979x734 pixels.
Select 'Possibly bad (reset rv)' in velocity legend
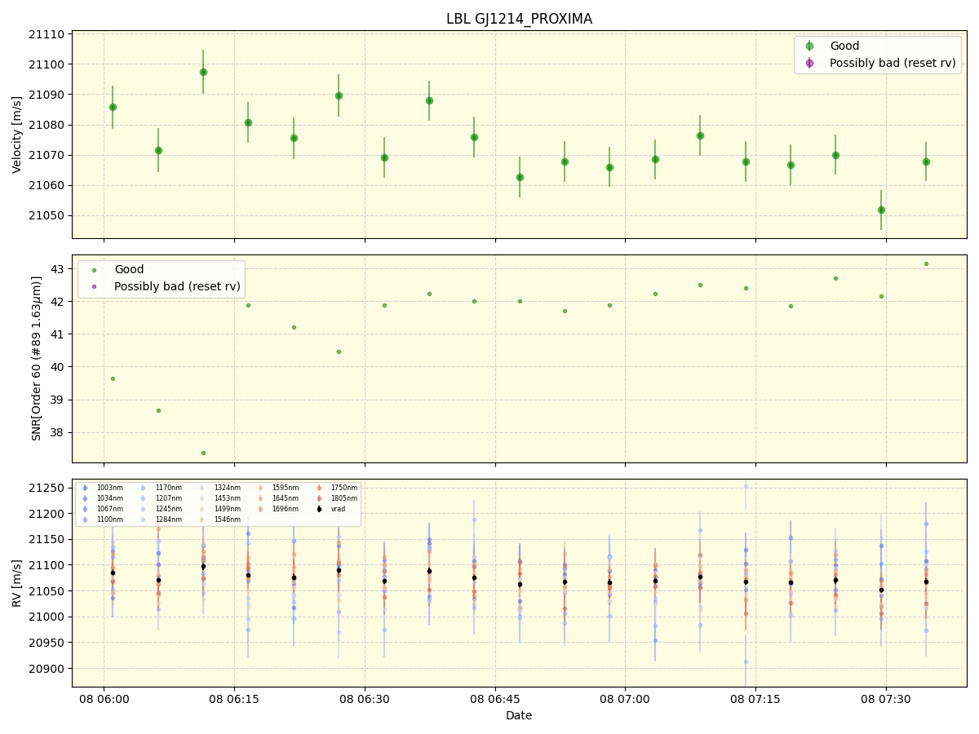click(893, 63)
